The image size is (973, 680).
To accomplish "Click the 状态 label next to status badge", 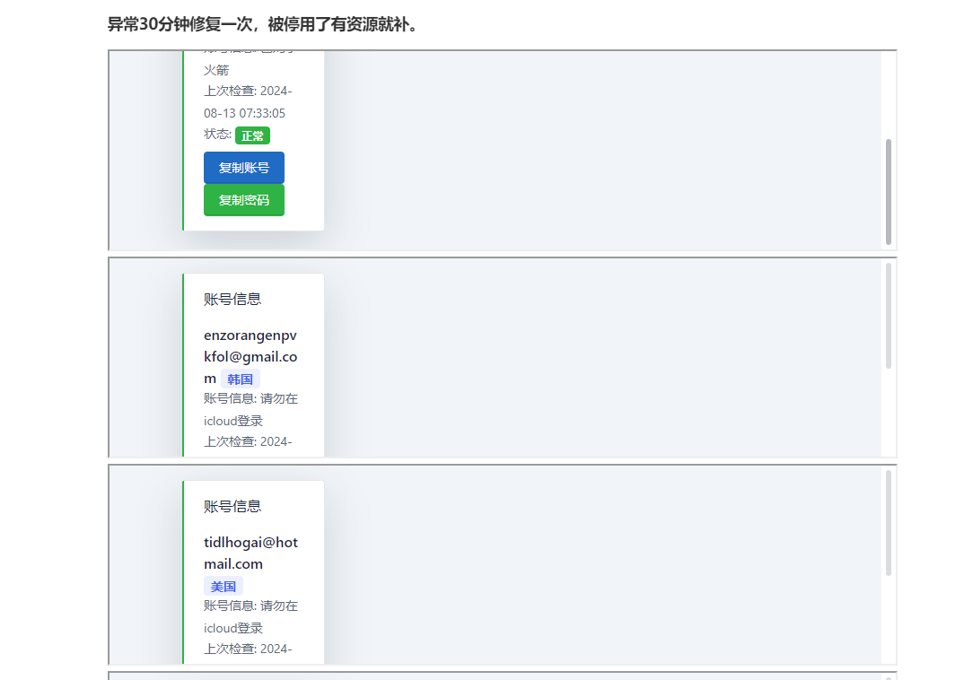I will (x=215, y=134).
